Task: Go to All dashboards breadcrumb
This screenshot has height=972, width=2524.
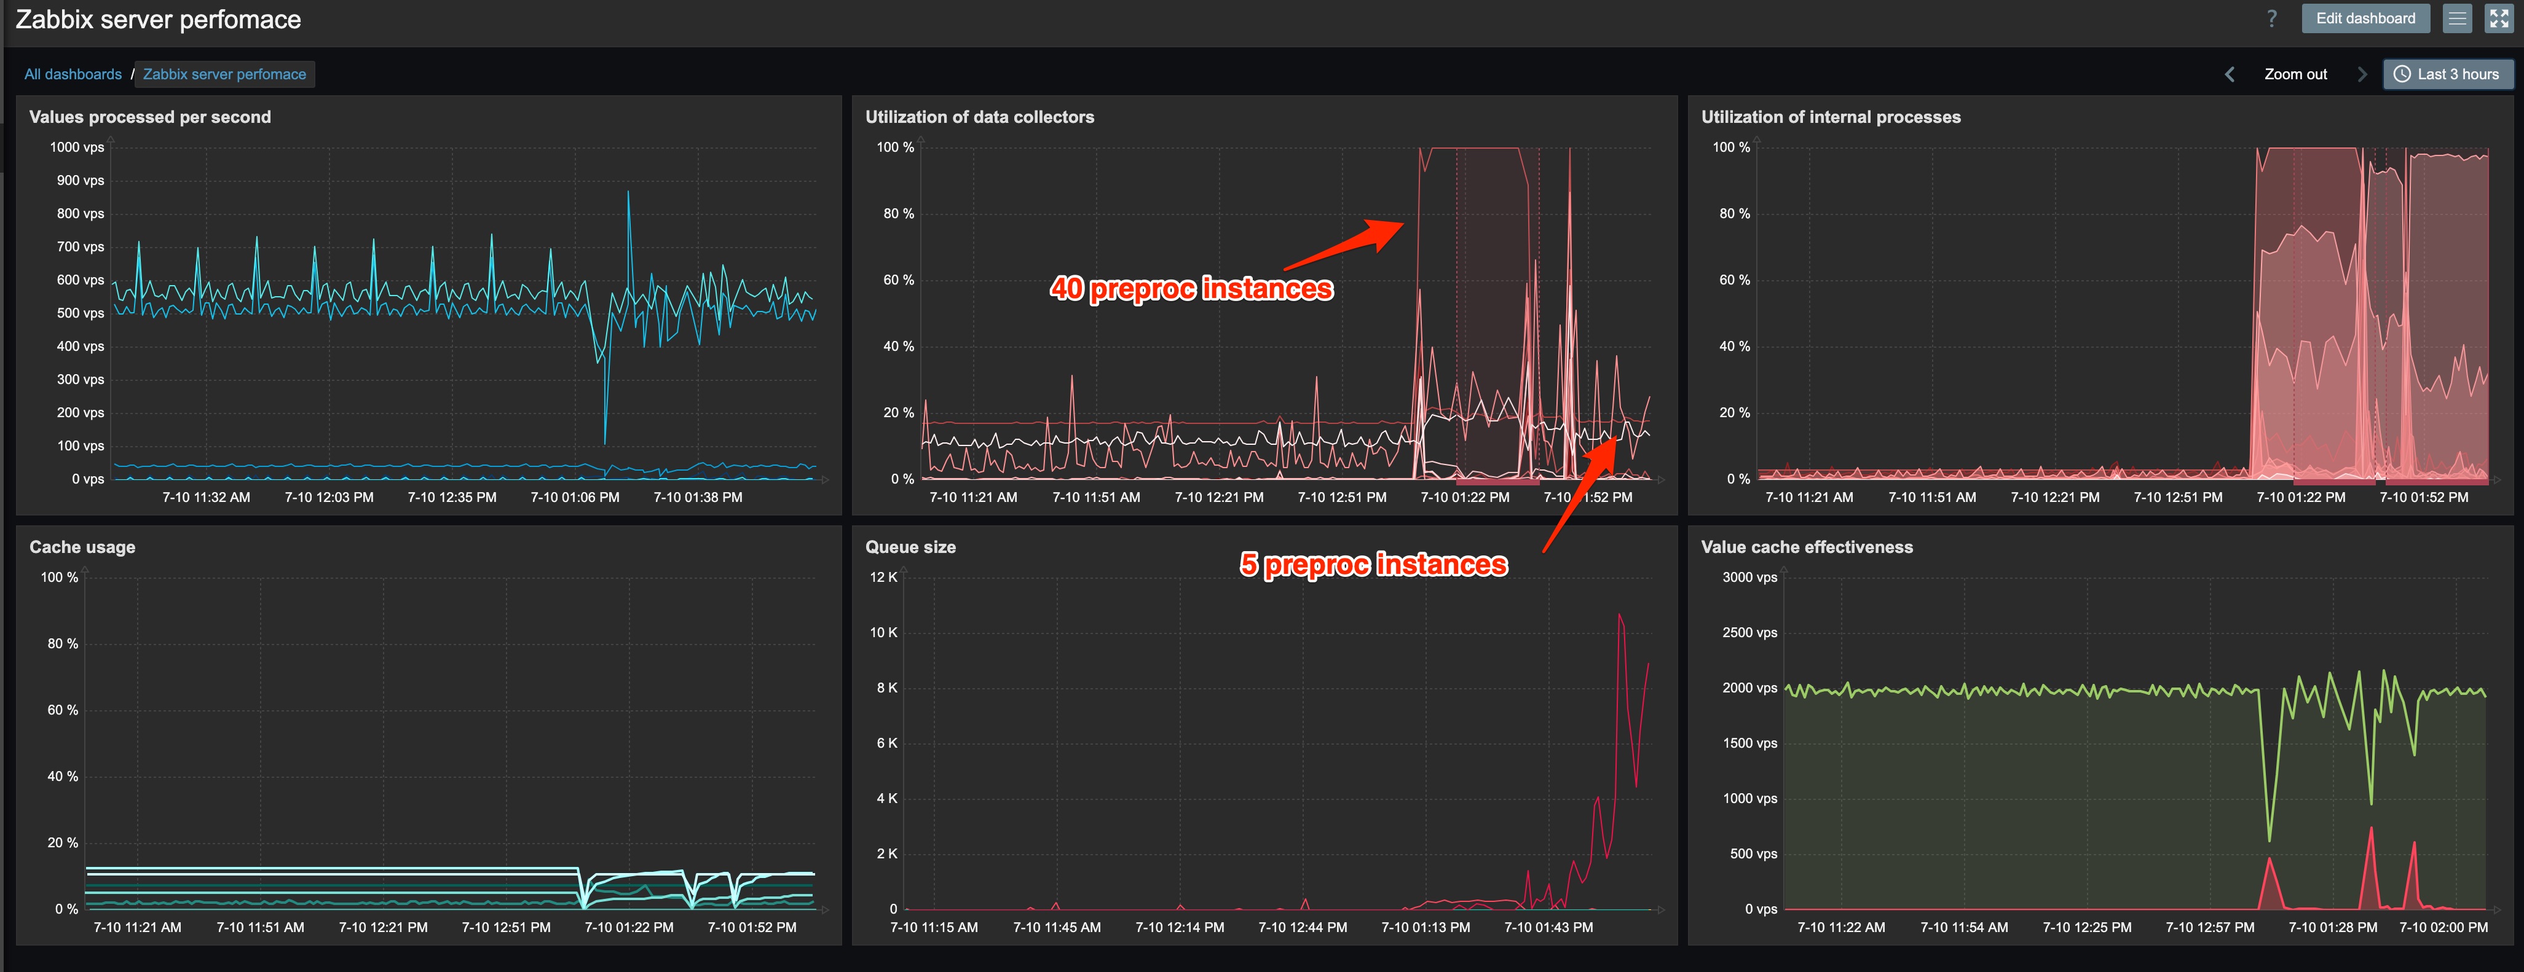Action: pyautogui.click(x=74, y=74)
